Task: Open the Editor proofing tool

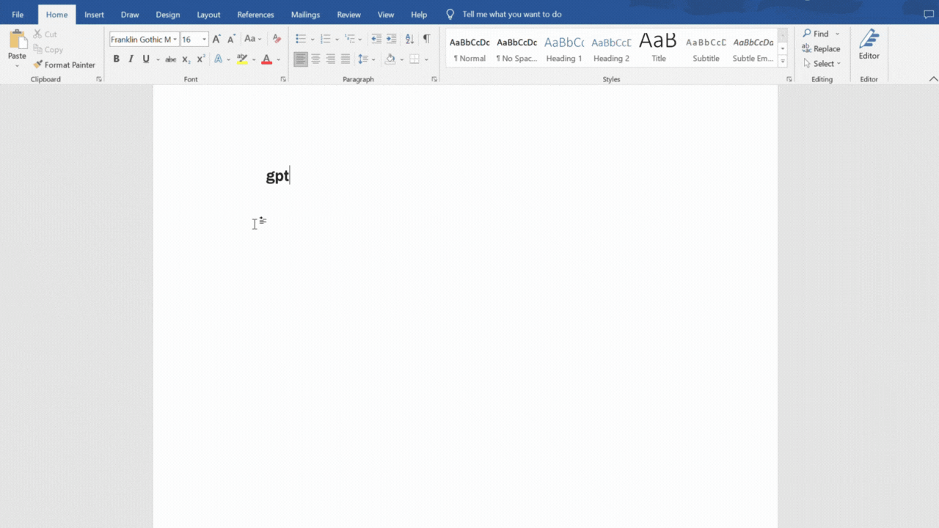Action: coord(869,44)
